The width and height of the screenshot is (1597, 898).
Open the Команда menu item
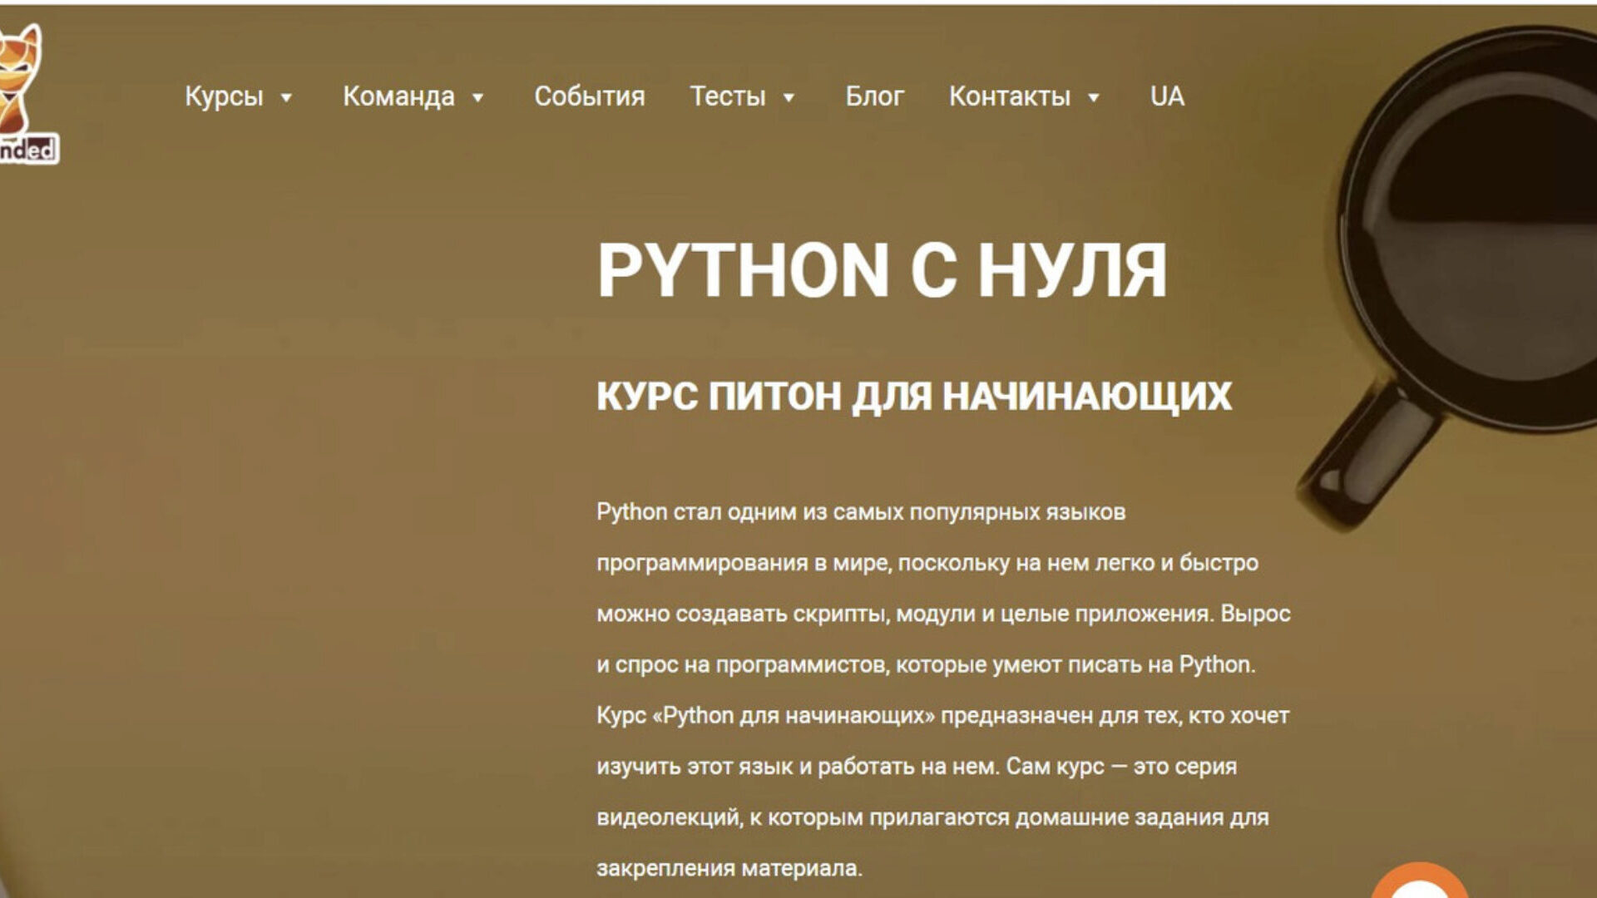[398, 96]
